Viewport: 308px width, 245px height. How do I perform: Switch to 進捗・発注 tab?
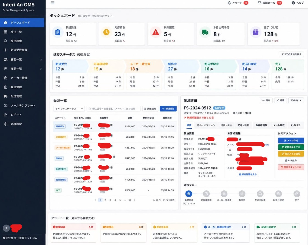coord(226,125)
